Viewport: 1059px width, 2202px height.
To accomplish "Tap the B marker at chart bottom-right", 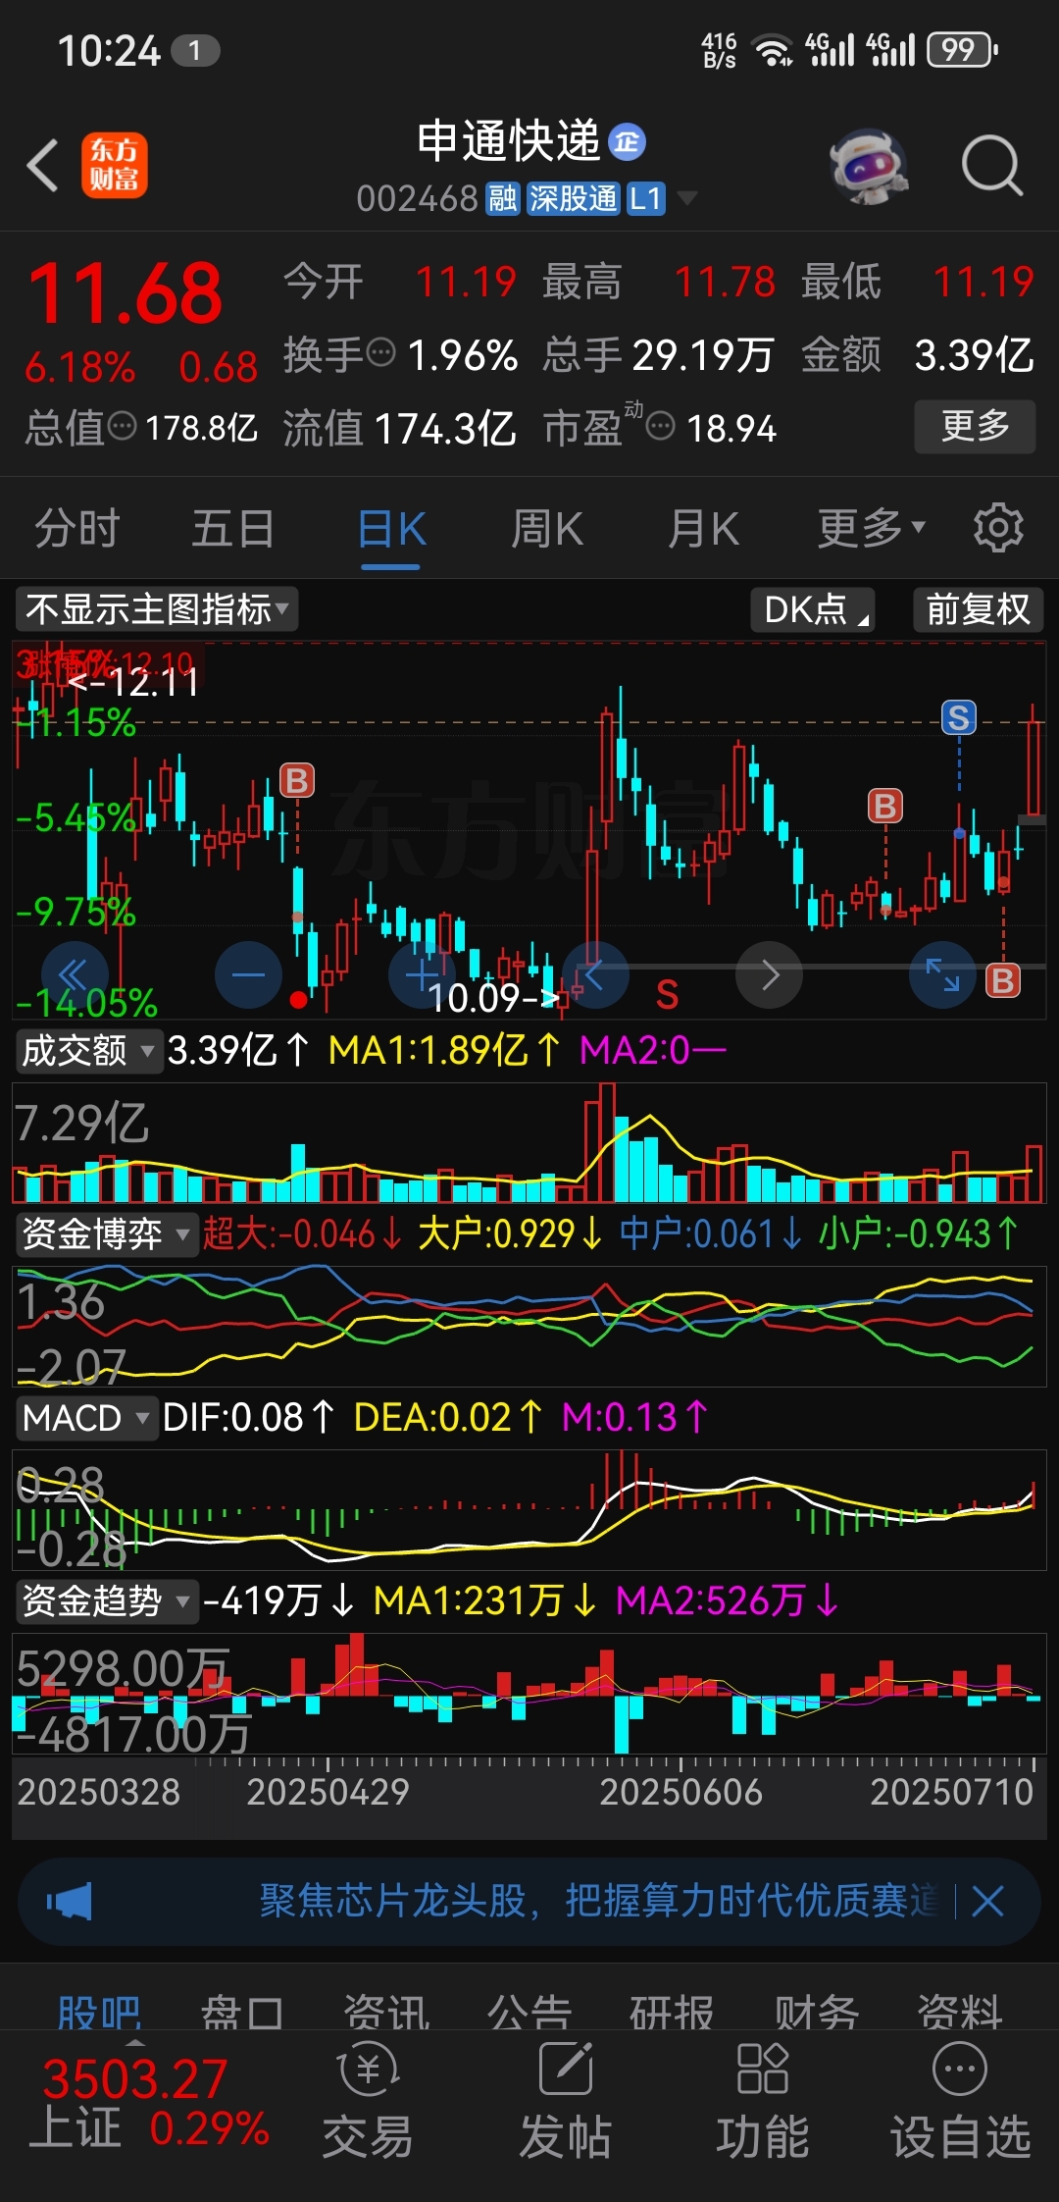I will pyautogui.click(x=1002, y=980).
